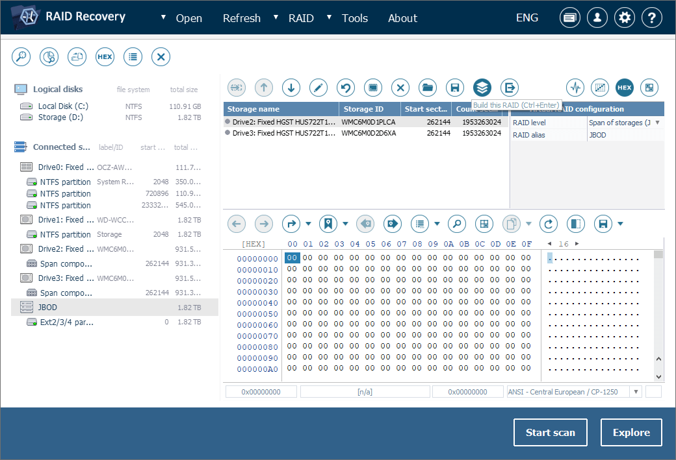Expand the dropdown arrow next to the bookmark icon
This screenshot has width=676, height=460.
[x=345, y=224]
